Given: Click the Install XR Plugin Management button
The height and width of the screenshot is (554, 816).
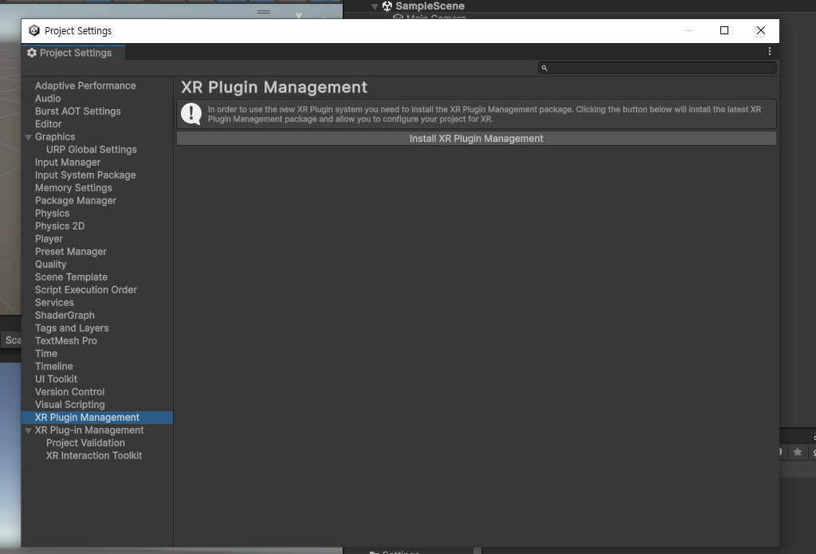Looking at the screenshot, I should [477, 139].
